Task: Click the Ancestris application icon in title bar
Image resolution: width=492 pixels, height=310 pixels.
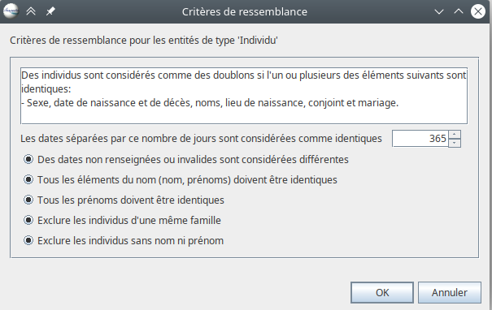Action: coord(11,11)
